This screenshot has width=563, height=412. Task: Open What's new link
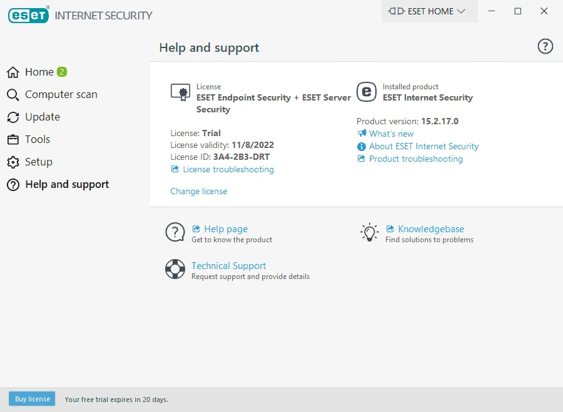point(391,134)
